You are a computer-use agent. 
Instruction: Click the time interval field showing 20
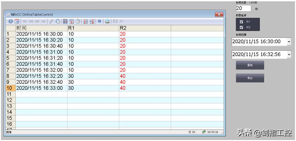[x=243, y=8]
